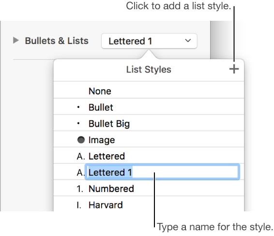The width and height of the screenshot is (274, 236).
Task: Select the Numbered list style
Action: (149, 188)
